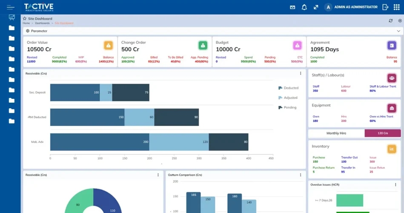404x213 pixels.
Task: Click the Budget pink money bag icon
Action: click(297, 46)
